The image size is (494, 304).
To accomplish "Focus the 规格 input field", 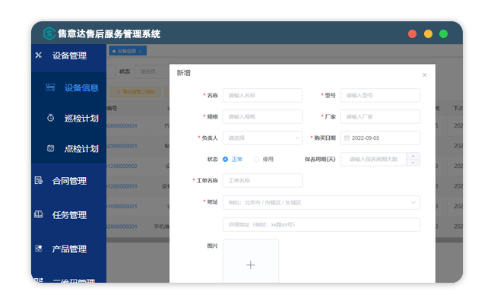I will coord(262,116).
